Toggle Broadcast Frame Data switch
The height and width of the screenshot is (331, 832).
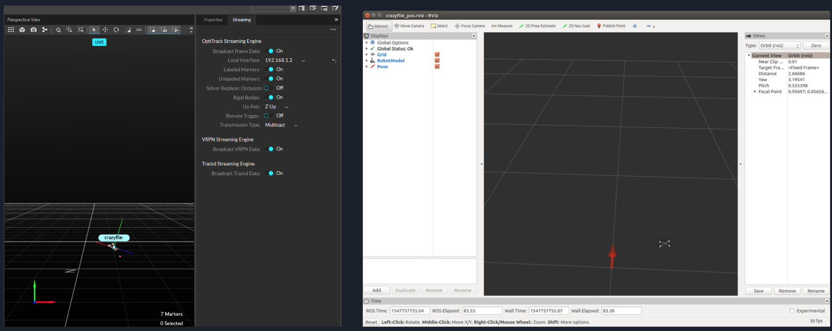click(x=269, y=51)
